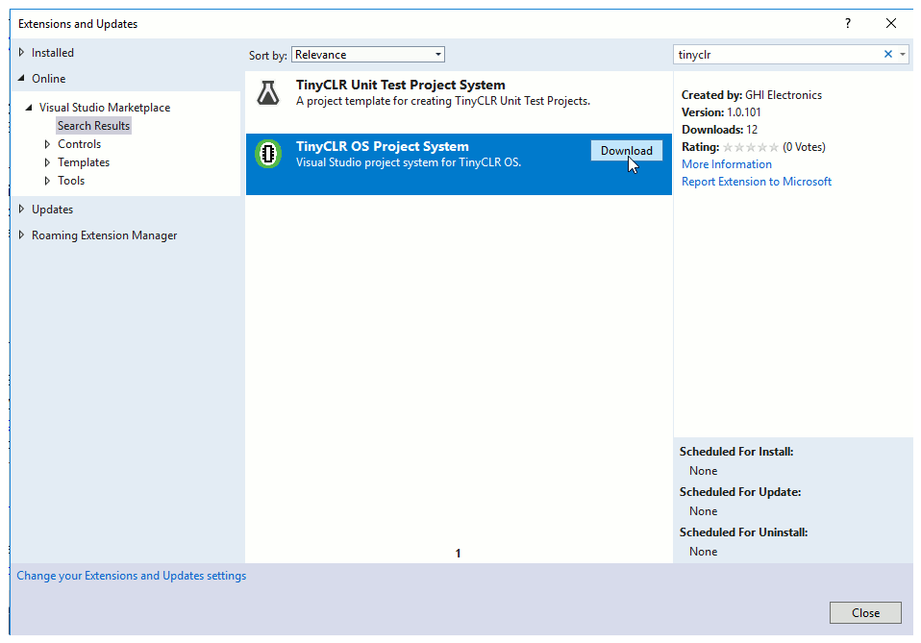The width and height of the screenshot is (921, 643).
Task: Click the Unit Test project template description
Action: (x=443, y=101)
